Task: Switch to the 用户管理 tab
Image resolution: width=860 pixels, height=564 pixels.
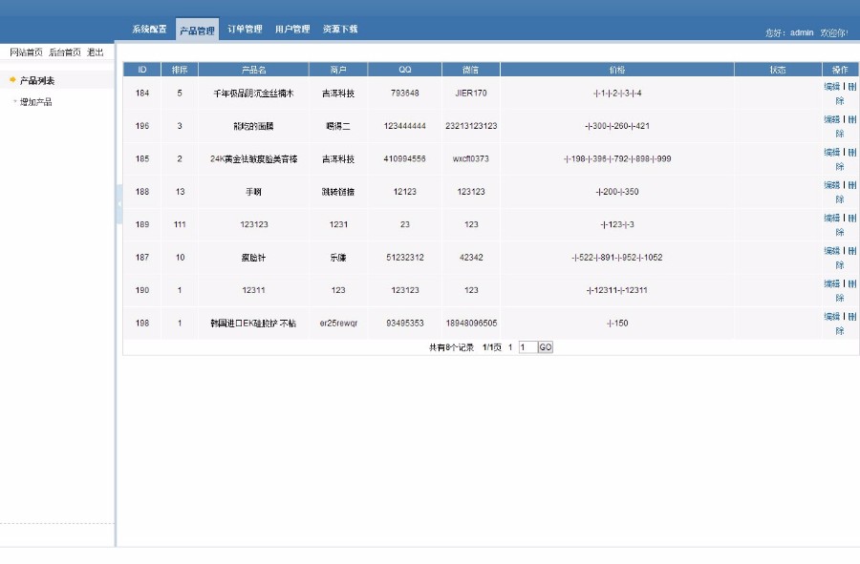Action: pyautogui.click(x=292, y=29)
